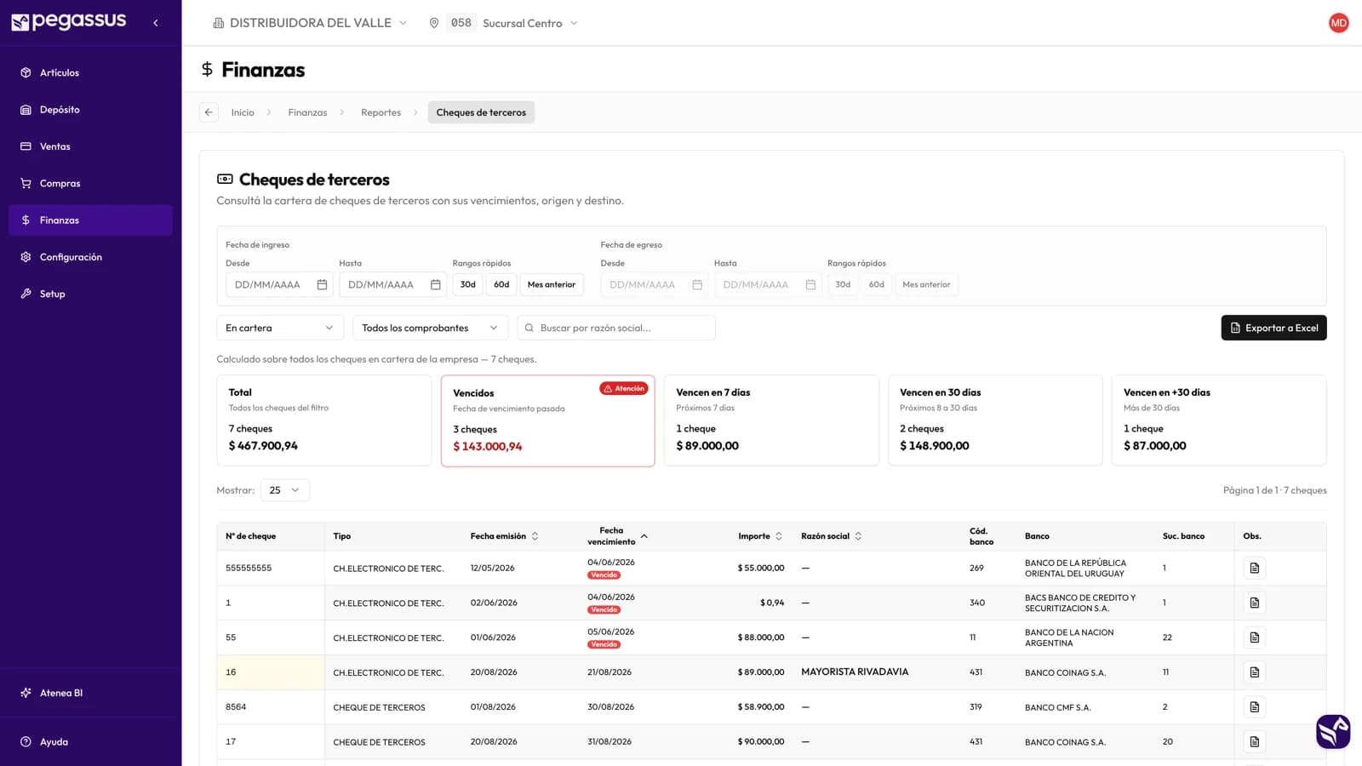1362x766 pixels.
Task: Export the cheque list to Excel
Action: tap(1273, 328)
